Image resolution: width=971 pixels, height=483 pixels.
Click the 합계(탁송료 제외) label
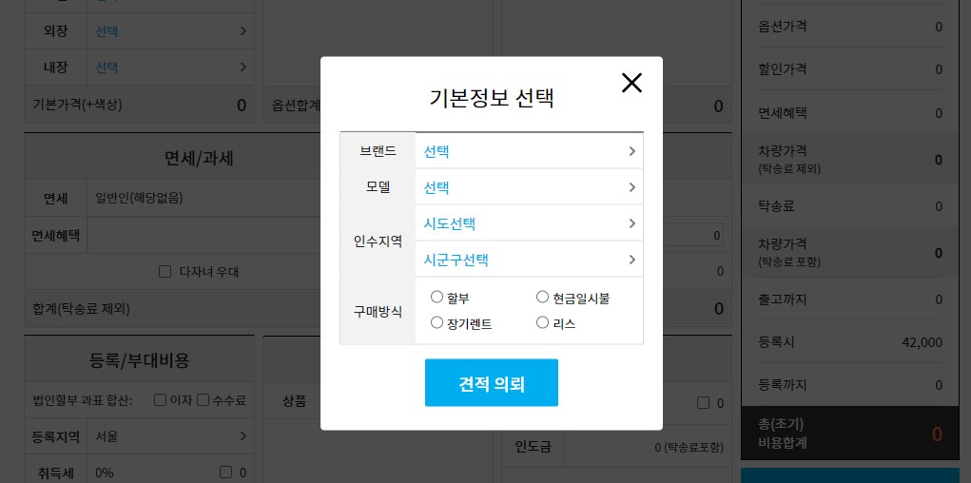[x=81, y=308]
